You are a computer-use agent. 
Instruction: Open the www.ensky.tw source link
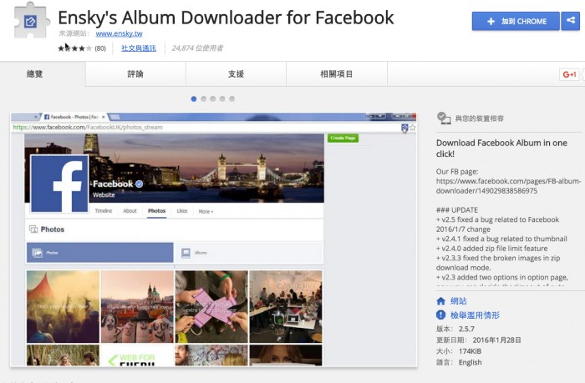[119, 33]
